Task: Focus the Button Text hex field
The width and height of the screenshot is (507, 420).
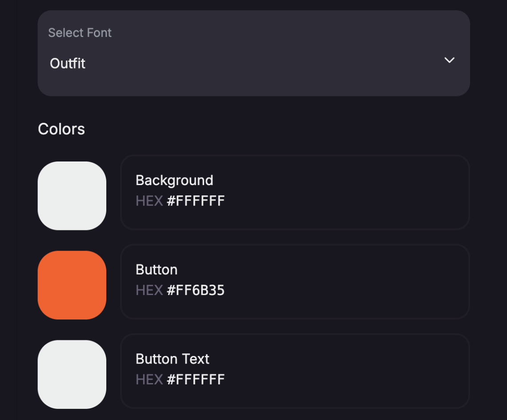Action: coord(295,371)
